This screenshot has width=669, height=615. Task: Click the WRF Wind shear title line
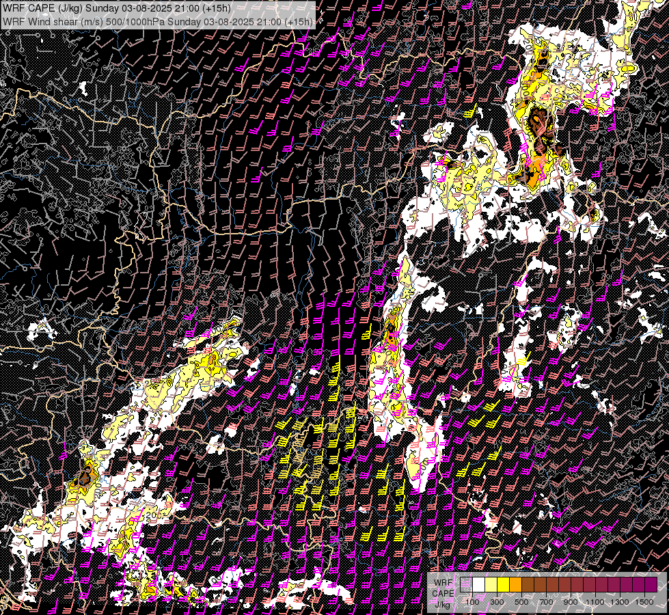157,21
